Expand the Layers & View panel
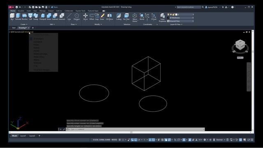Image resolution: width=263 pixels, height=148 pixels. (x=176, y=24)
